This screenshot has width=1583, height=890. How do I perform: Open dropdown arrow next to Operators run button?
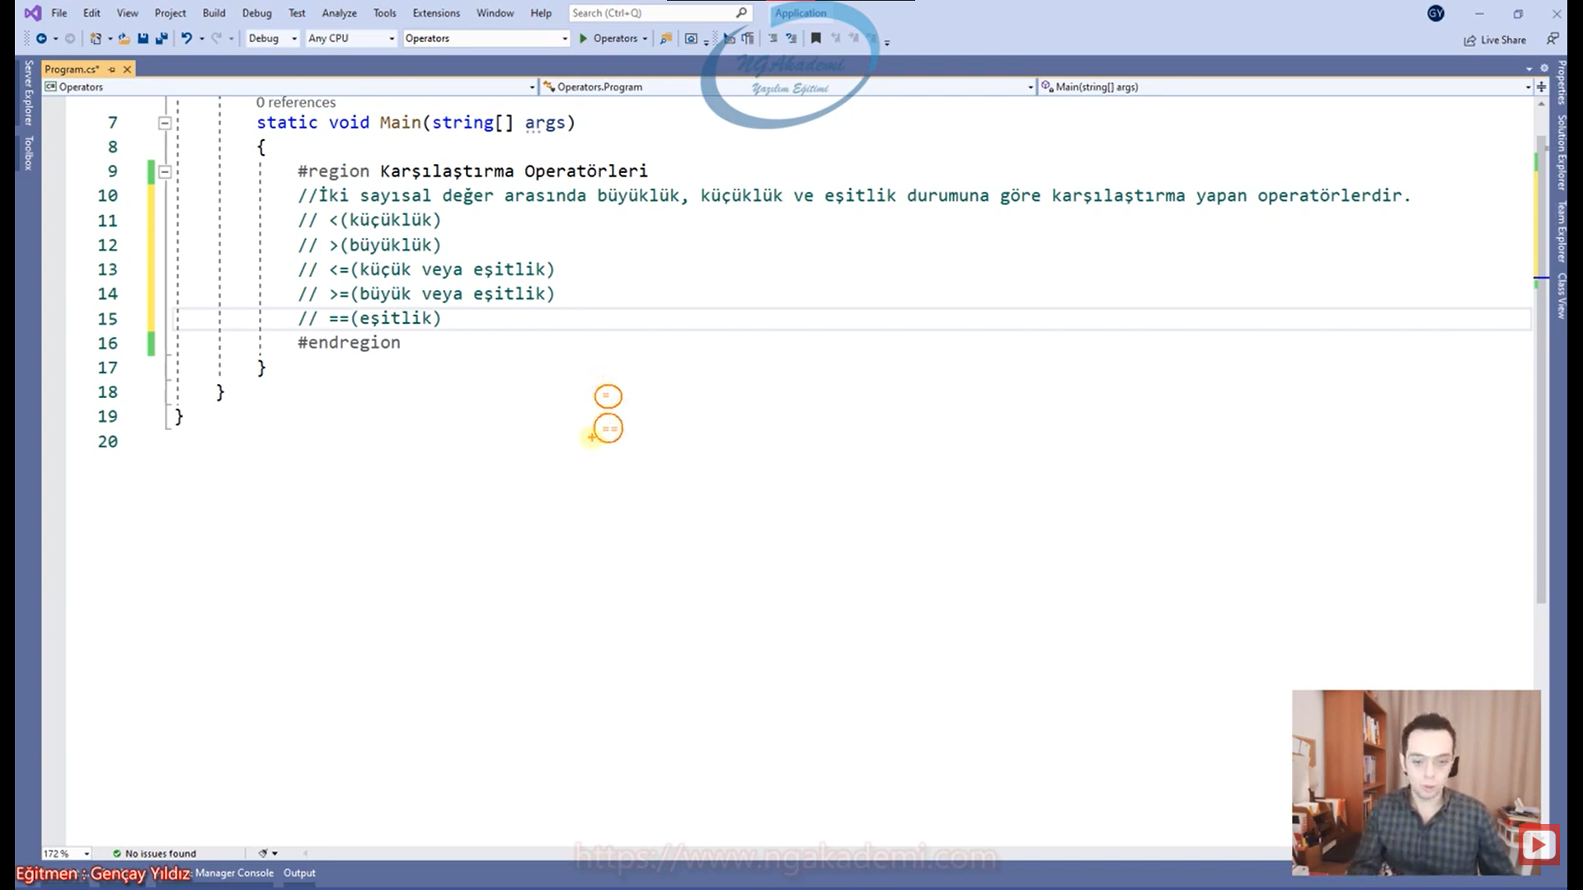tap(645, 39)
